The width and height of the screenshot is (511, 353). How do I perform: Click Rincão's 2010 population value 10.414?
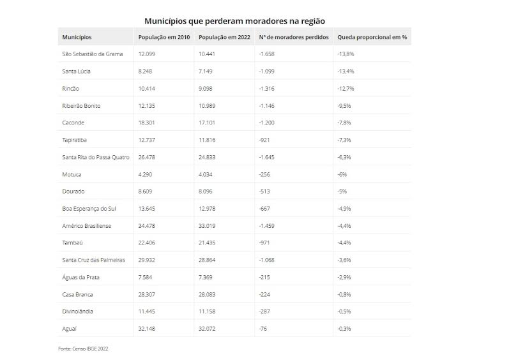click(x=146, y=89)
